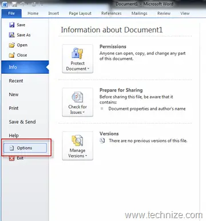Open the Mailings tab
This screenshot has height=221, width=206.
(140, 13)
